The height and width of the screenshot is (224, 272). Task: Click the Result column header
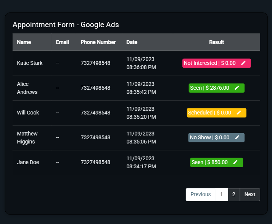click(x=216, y=42)
